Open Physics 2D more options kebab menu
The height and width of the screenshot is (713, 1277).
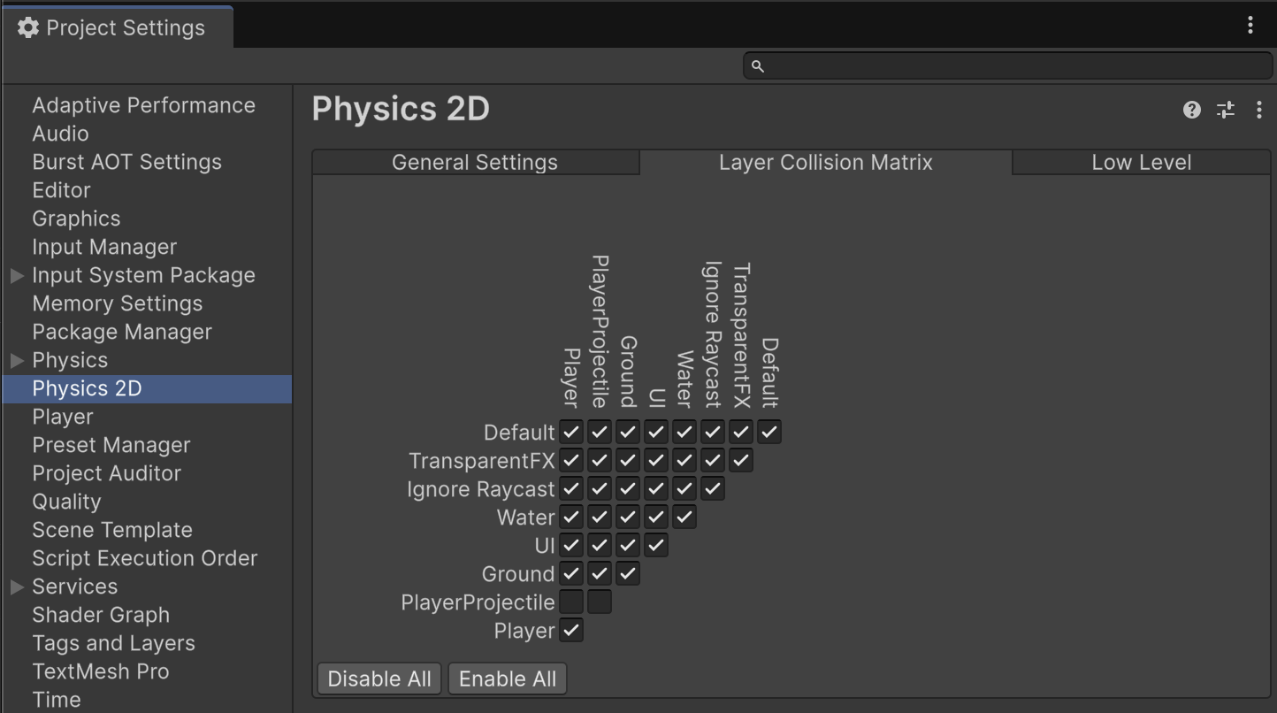tap(1258, 110)
